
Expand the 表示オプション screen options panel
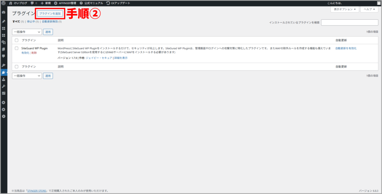click(x=344, y=9)
